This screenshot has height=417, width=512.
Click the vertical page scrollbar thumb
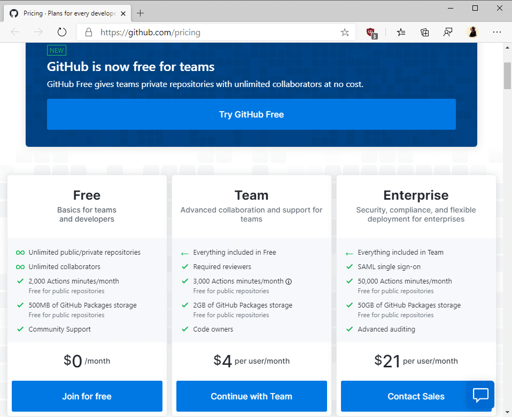(x=507, y=76)
